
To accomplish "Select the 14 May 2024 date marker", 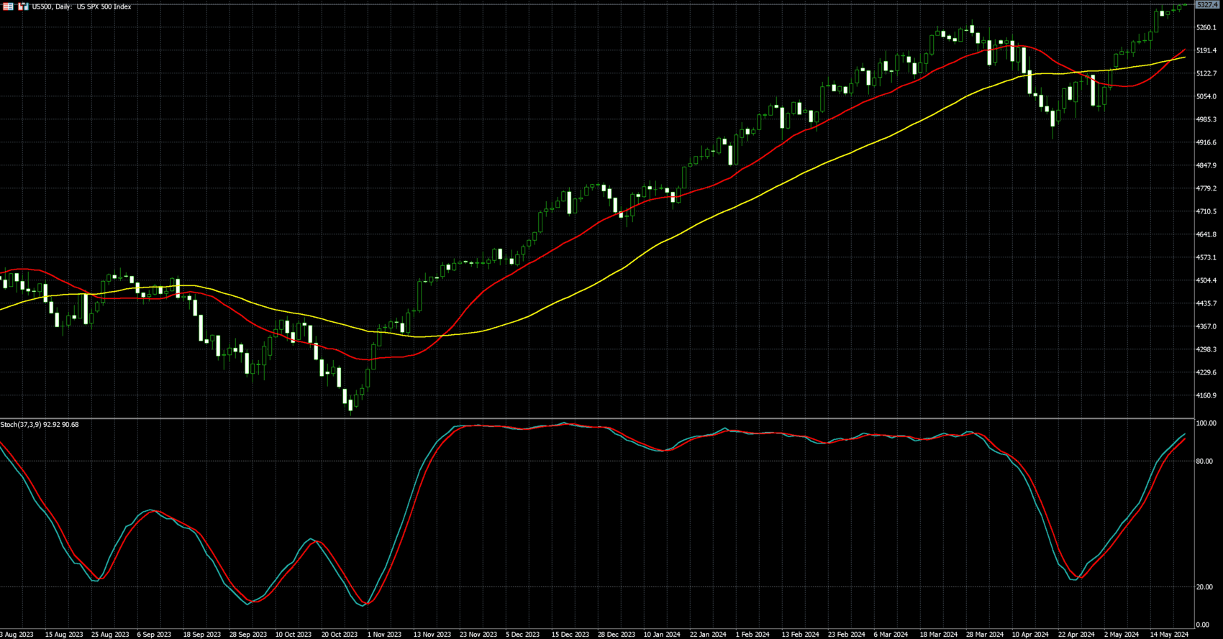I will [1168, 635].
